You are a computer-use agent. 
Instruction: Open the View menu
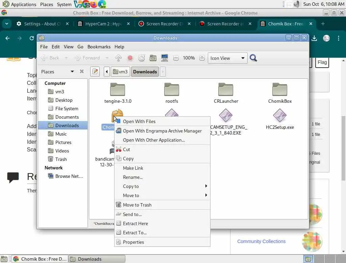click(x=69, y=47)
